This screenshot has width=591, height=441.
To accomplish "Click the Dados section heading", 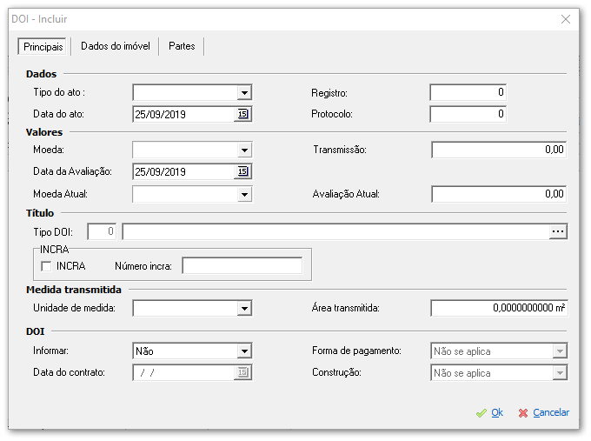I will tap(41, 74).
